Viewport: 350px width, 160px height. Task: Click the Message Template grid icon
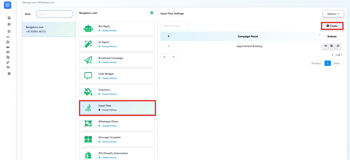click(88, 139)
